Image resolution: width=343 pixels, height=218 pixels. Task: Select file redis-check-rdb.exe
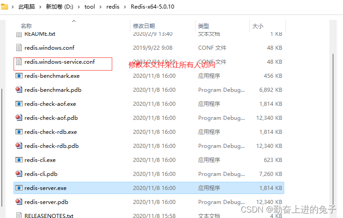pos(51,132)
